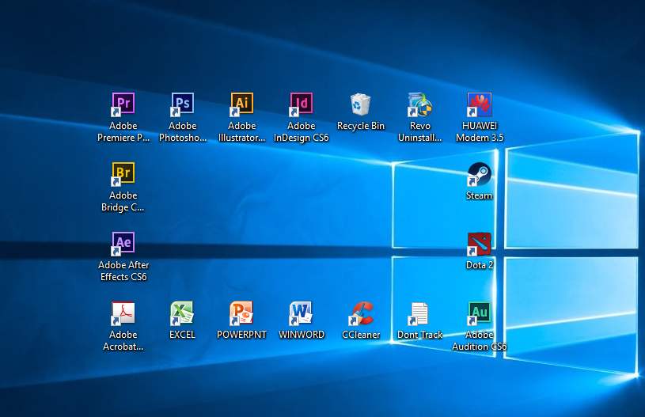Click the Dont Track file icon
The width and height of the screenshot is (645, 417).
[x=419, y=313]
